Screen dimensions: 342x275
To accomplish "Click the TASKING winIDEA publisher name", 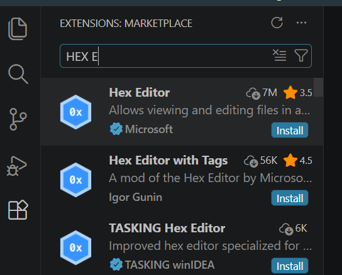I will (x=170, y=265).
